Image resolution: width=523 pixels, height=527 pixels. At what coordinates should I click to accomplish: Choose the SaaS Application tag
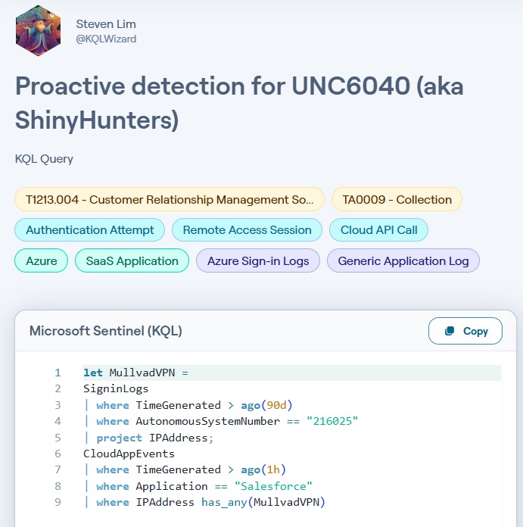tap(132, 260)
